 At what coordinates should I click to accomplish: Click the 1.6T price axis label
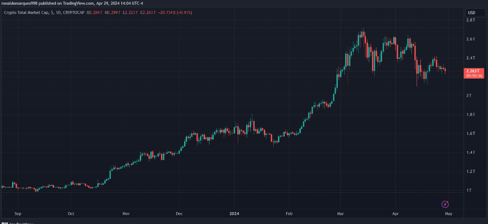pos(470,134)
